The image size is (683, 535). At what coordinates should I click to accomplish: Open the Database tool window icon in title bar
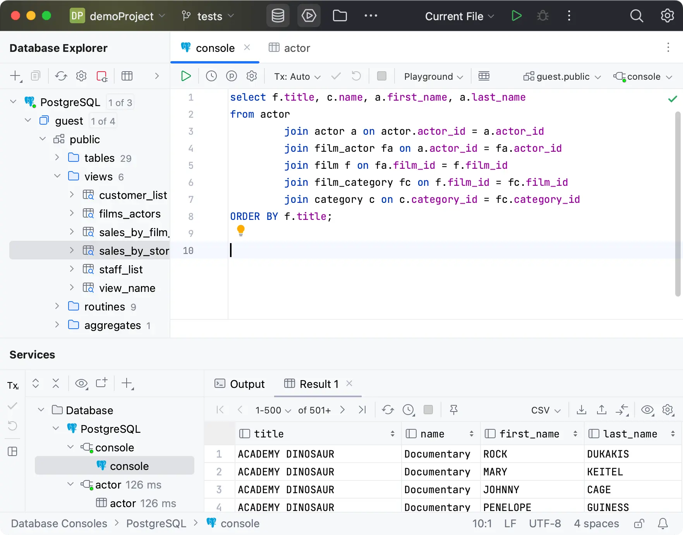coord(278,16)
